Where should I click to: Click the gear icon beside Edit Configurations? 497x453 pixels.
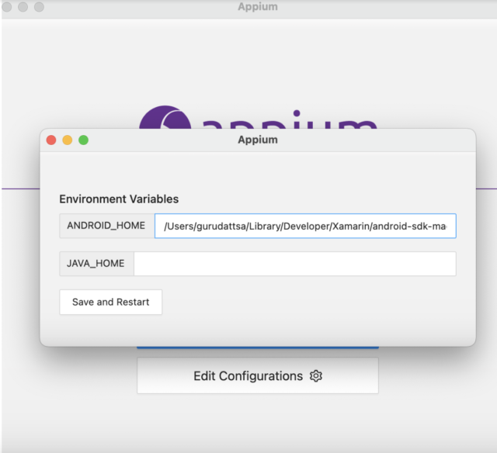[316, 376]
